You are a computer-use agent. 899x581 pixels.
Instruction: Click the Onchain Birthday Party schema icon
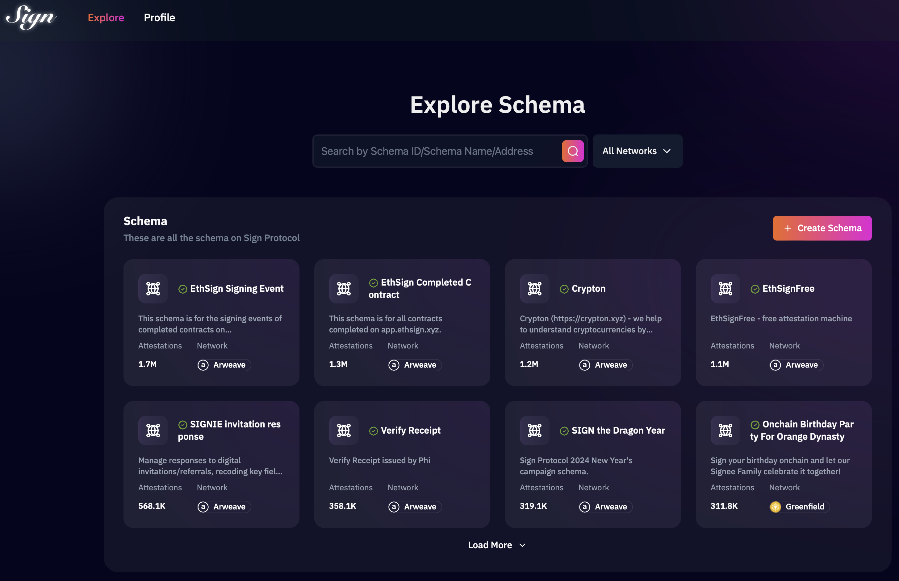[725, 431]
